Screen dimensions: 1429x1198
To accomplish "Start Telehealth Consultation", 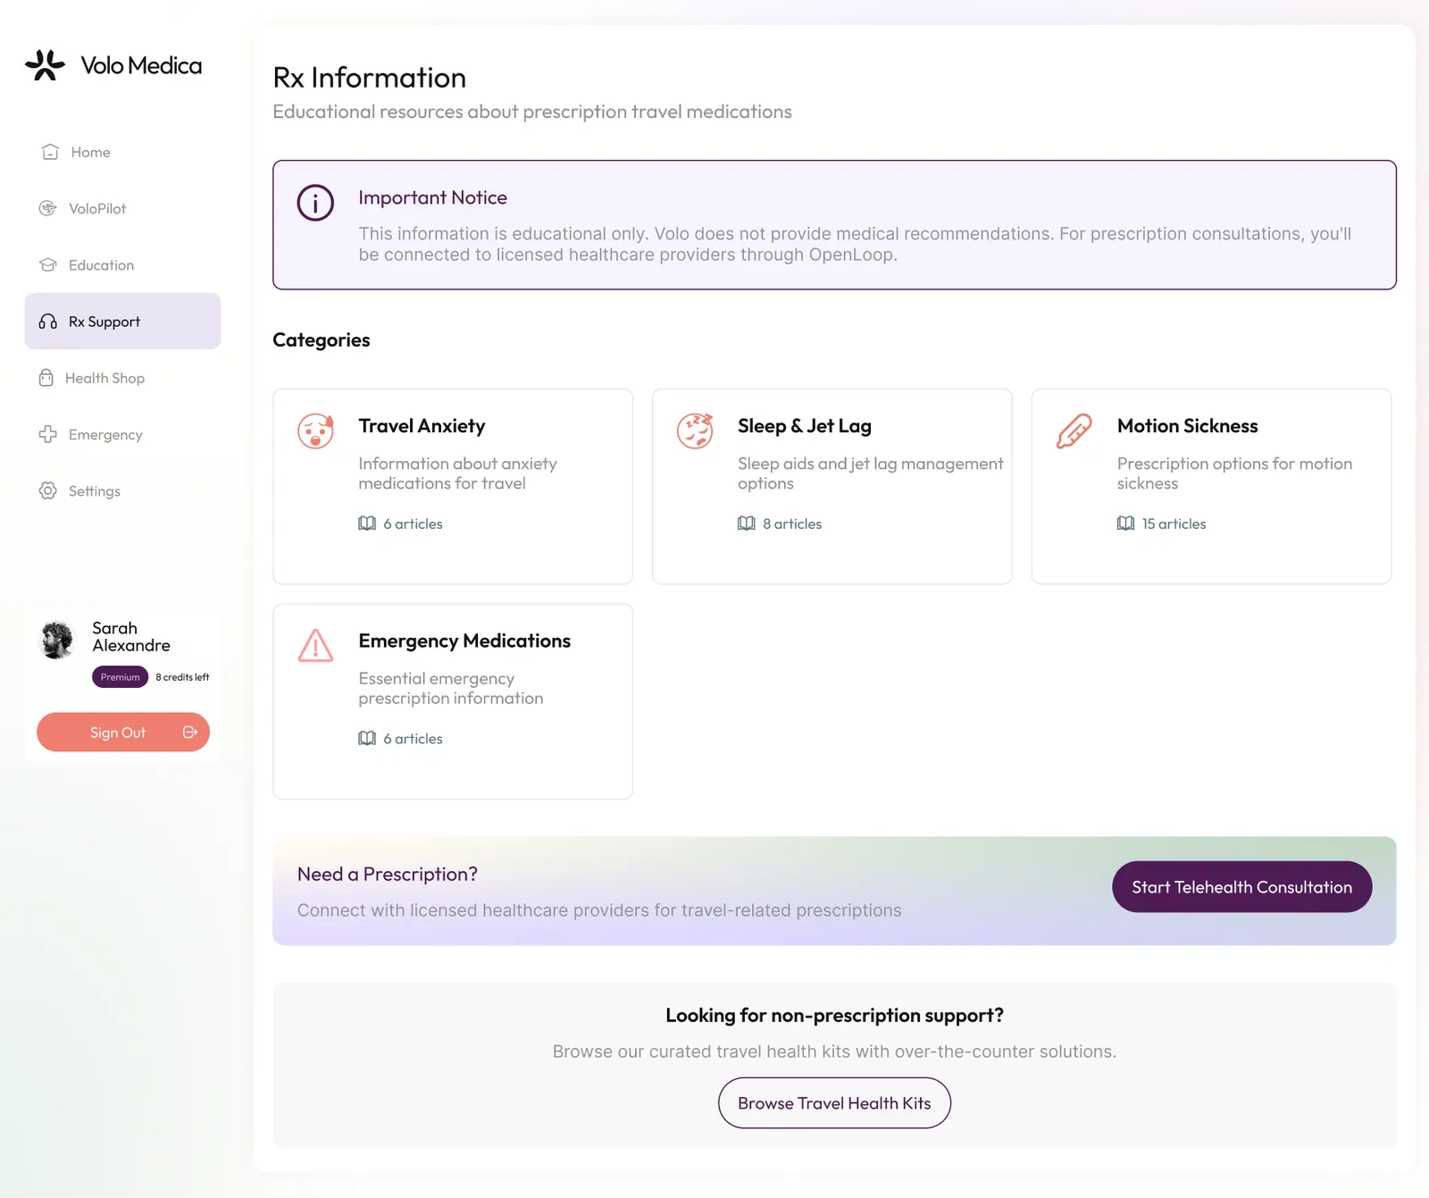I will 1242,887.
